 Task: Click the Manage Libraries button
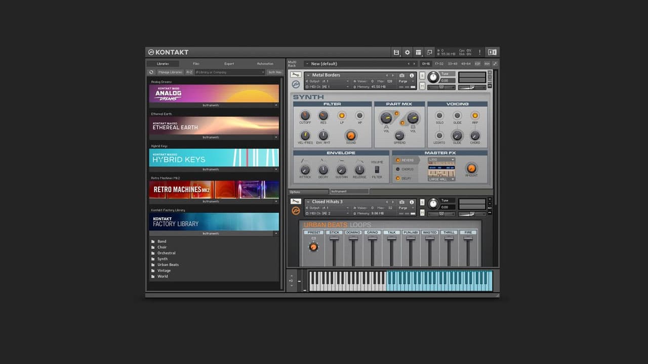pos(171,72)
